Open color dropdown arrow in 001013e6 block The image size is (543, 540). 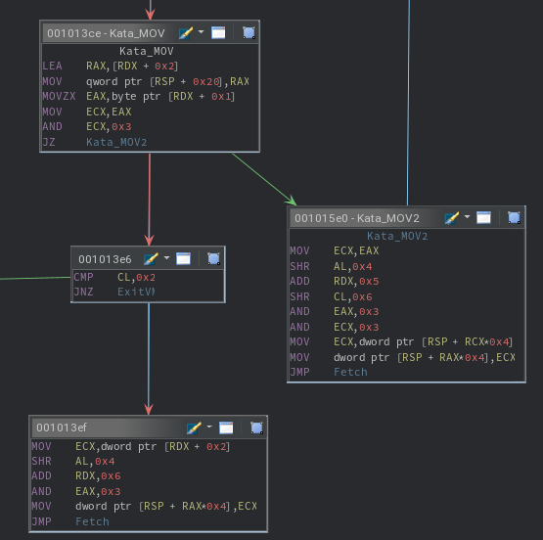166,258
